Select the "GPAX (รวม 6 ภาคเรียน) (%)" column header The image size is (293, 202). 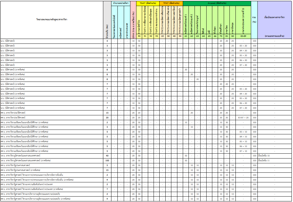click(x=133, y=20)
